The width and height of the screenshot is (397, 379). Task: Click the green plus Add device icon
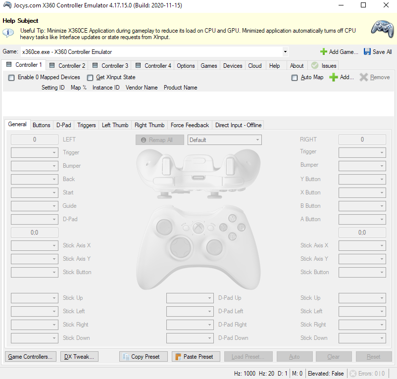tap(334, 77)
